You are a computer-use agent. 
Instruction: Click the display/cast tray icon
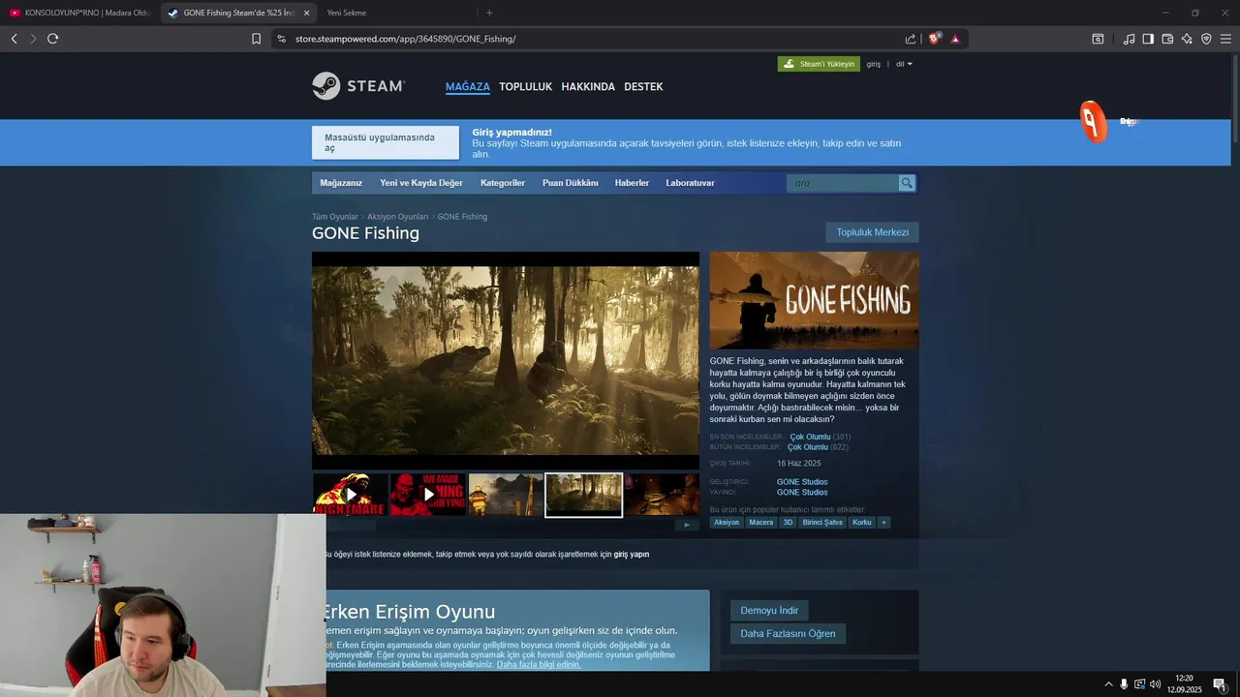pyautogui.click(x=1139, y=684)
